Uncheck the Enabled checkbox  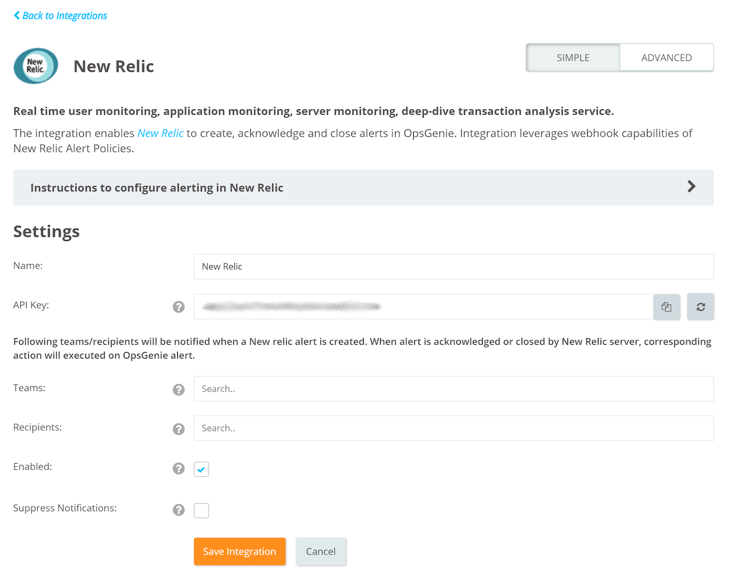201,469
